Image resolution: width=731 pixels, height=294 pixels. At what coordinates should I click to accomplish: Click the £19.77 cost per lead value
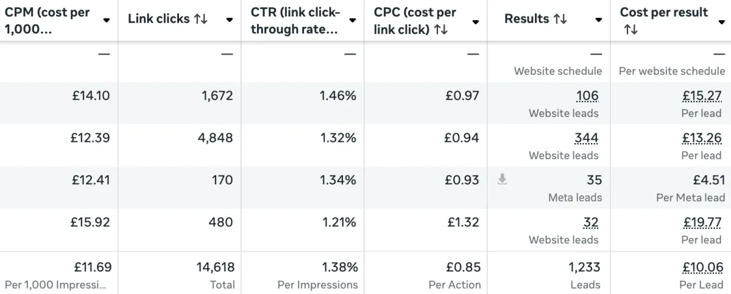[x=702, y=223]
